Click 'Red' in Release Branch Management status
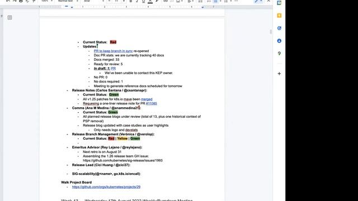This screenshot has width=358, height=201. click(111, 138)
